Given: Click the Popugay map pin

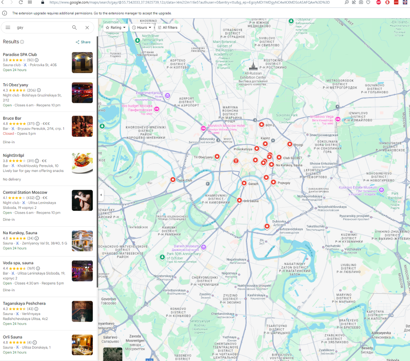Looking at the screenshot, I should point(273,182).
